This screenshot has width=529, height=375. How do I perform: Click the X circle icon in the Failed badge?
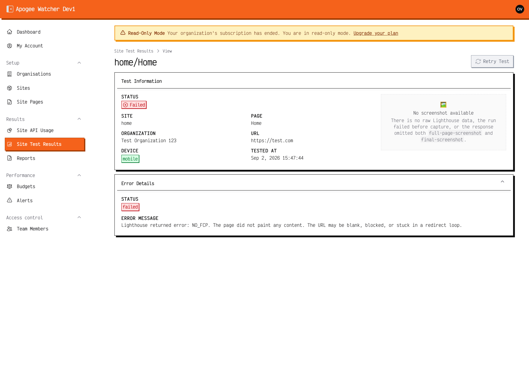[126, 105]
